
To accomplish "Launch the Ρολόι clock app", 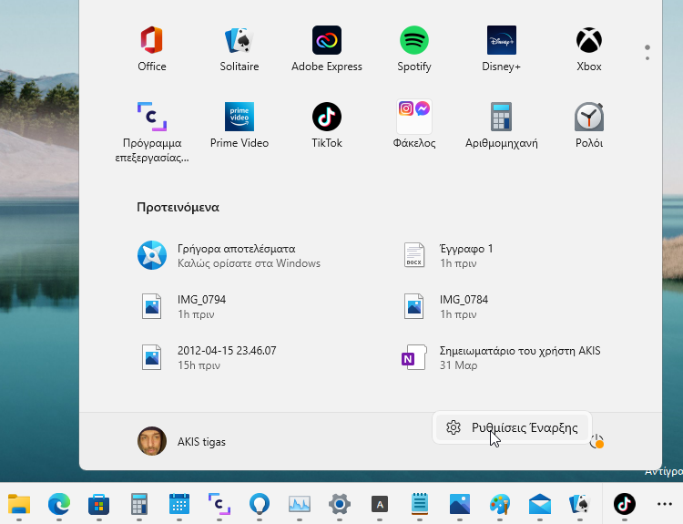I will 589,126.
